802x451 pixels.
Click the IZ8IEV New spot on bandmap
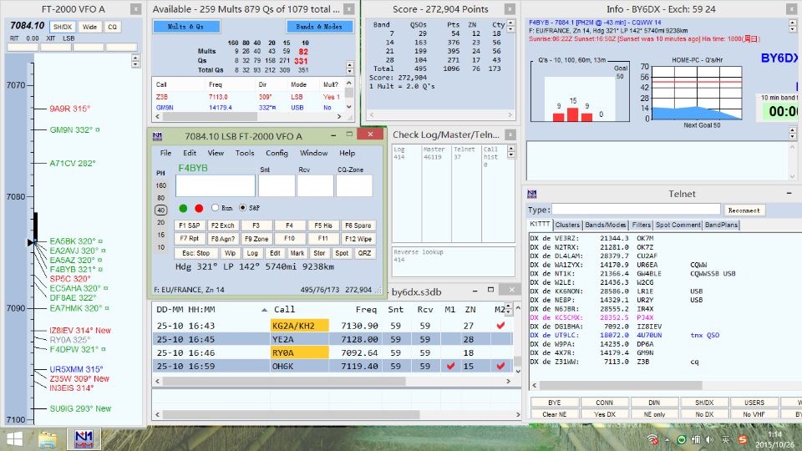click(x=80, y=331)
